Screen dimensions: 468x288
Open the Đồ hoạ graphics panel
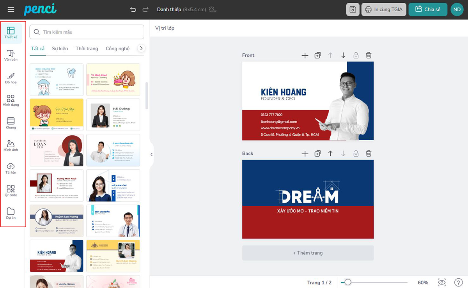11,78
